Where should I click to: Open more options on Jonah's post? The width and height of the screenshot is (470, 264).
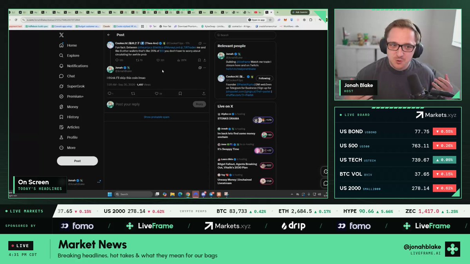204,68
